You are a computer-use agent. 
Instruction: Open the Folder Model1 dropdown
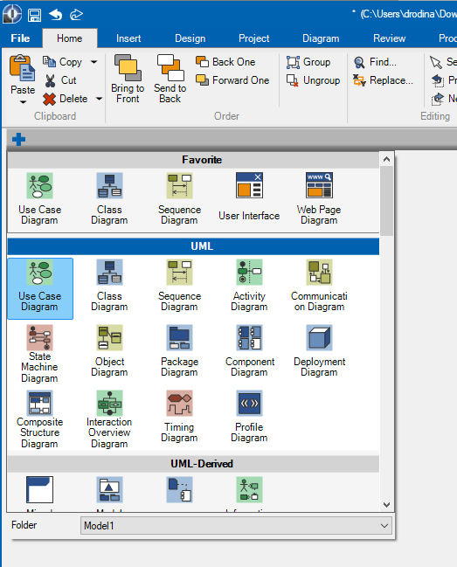tap(237, 525)
